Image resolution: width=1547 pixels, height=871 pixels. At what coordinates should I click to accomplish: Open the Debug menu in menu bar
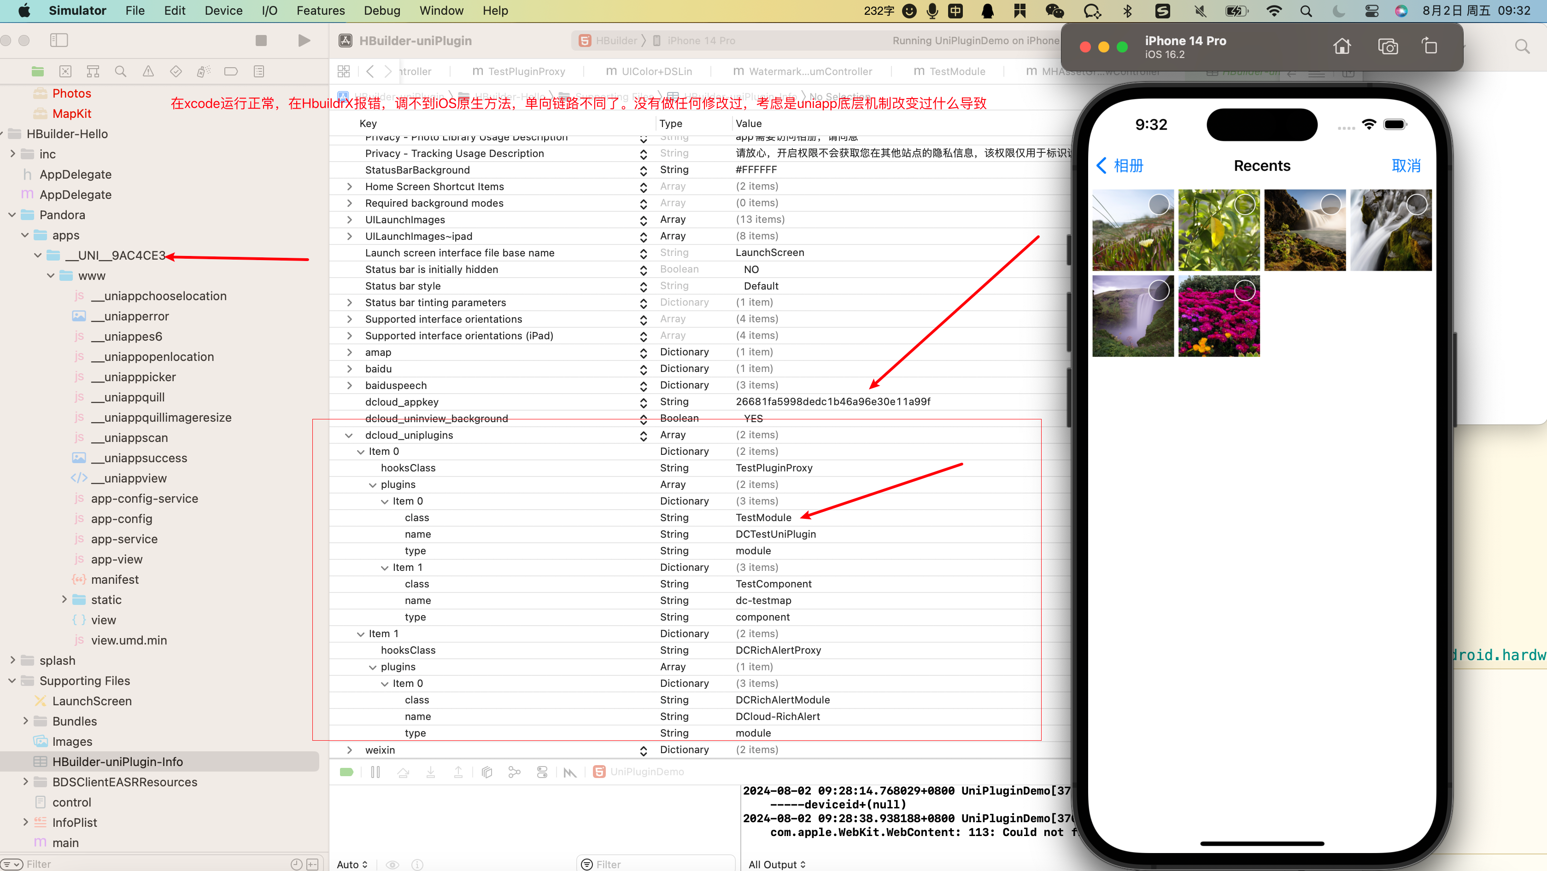pyautogui.click(x=381, y=10)
